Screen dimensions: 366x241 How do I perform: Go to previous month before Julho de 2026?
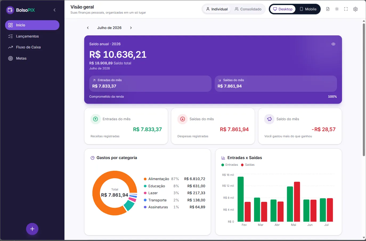click(x=88, y=28)
